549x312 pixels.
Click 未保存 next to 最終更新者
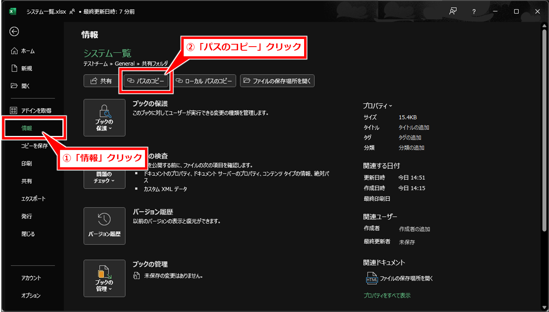407,242
